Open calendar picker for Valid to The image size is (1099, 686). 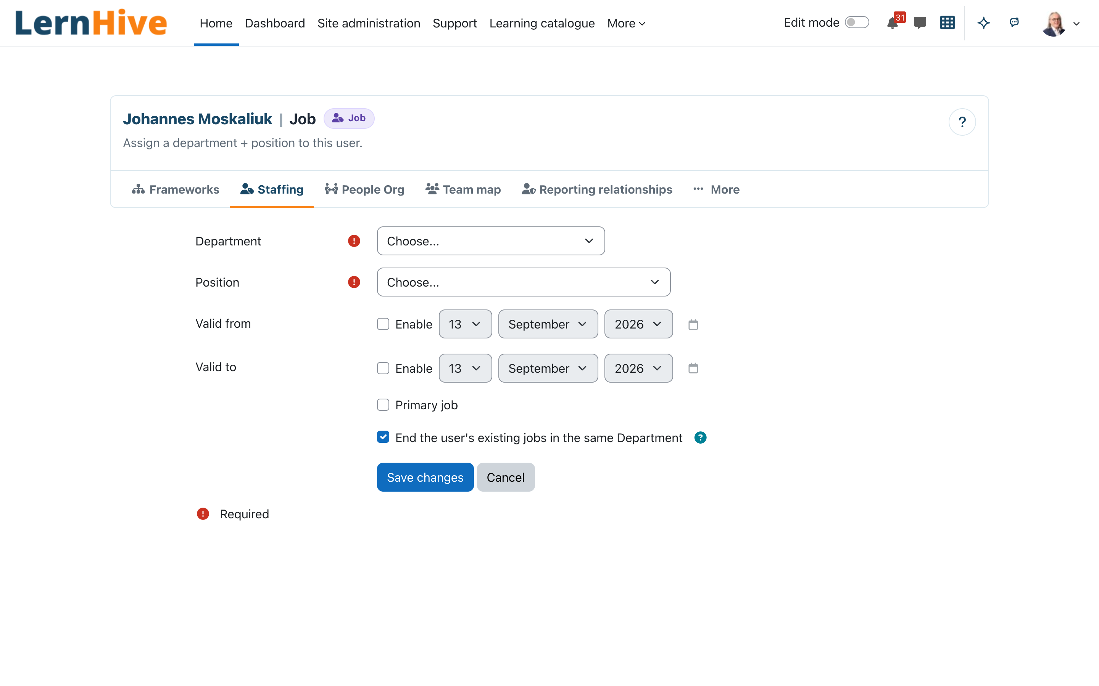point(693,368)
